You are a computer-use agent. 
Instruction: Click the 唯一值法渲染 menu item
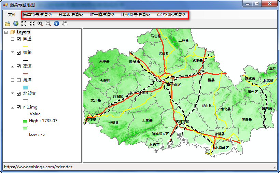[x=102, y=15]
